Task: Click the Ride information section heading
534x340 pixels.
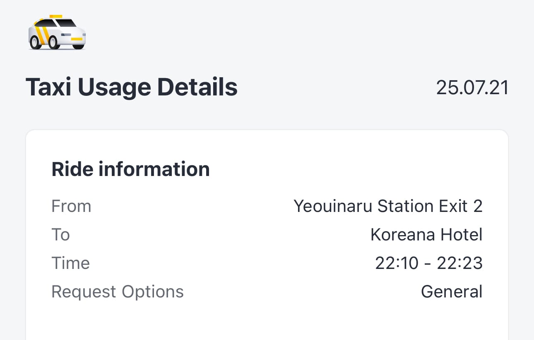Action: (130, 169)
